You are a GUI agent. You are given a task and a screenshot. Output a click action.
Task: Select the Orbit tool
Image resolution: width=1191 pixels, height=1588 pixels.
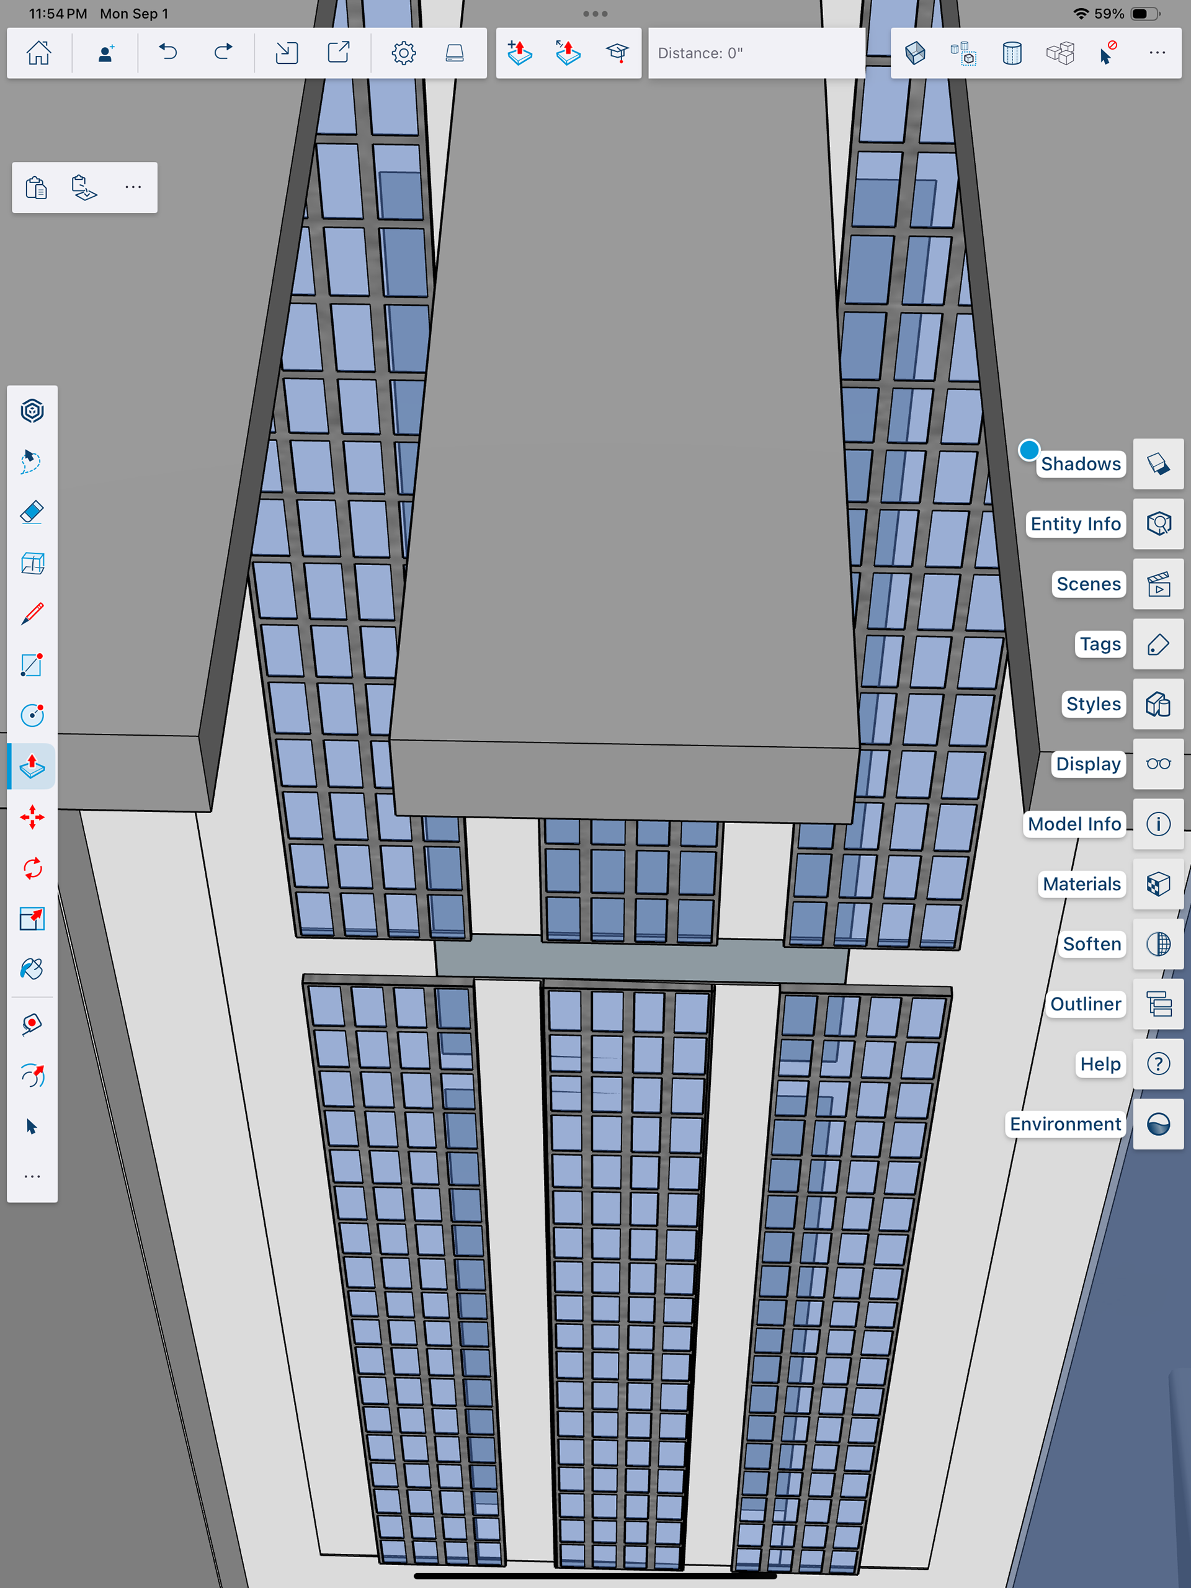(x=32, y=1076)
